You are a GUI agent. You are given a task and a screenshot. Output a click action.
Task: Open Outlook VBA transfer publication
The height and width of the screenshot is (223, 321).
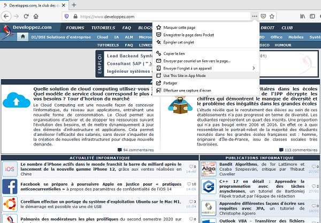262,221
